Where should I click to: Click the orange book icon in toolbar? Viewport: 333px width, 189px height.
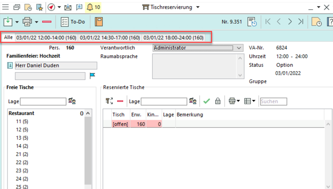[99, 22]
